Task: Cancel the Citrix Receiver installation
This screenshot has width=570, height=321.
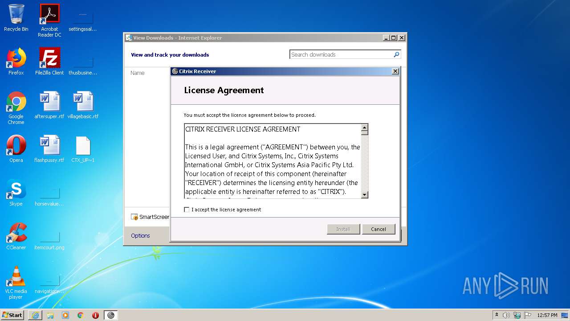Action: (379, 229)
